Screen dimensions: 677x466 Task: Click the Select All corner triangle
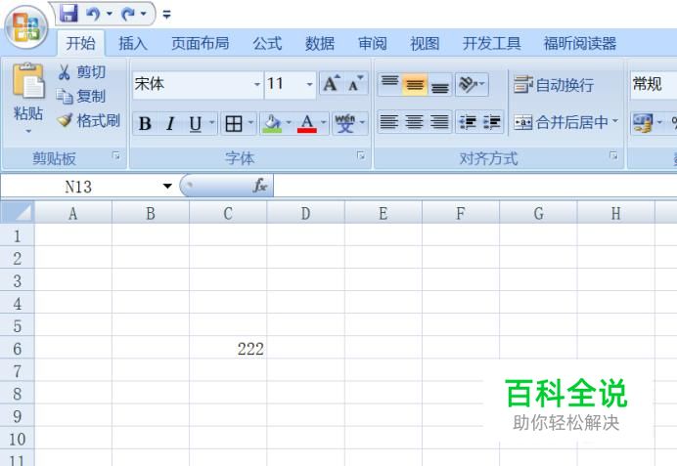[18, 212]
